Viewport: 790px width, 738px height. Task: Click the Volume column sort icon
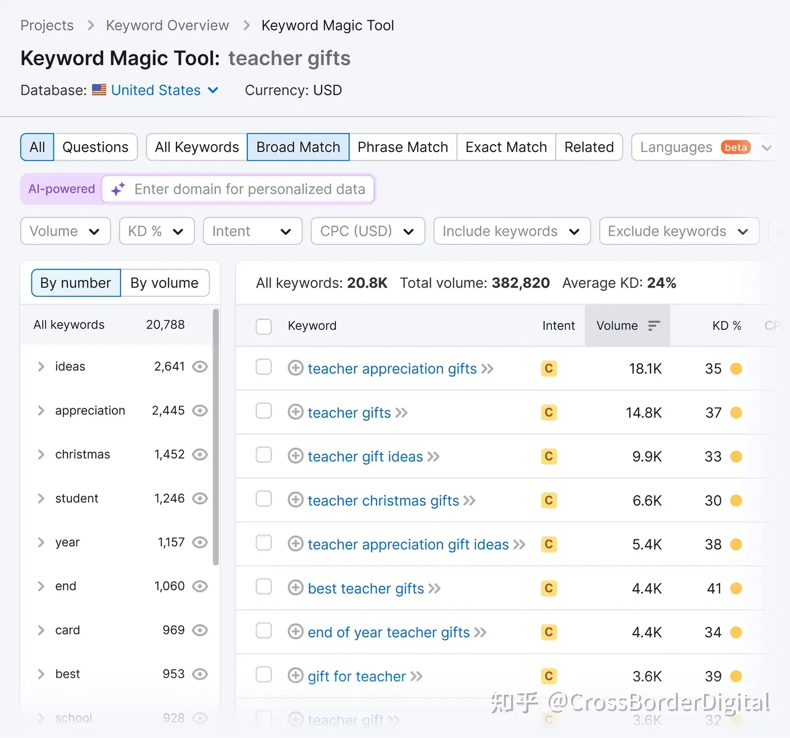coord(653,326)
